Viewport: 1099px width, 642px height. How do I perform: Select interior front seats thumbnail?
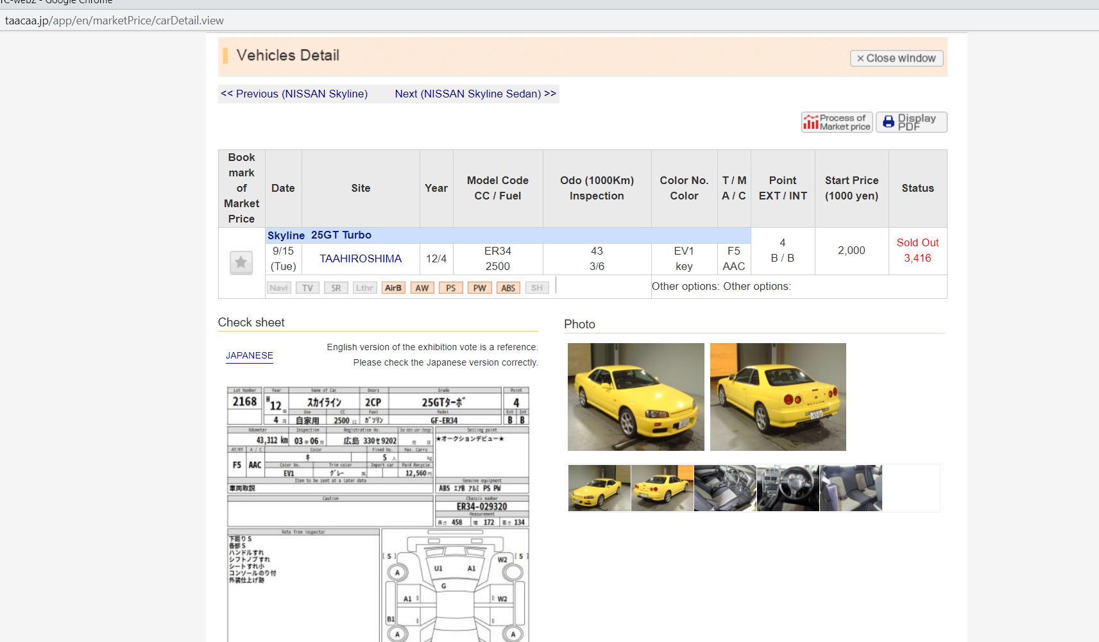725,488
